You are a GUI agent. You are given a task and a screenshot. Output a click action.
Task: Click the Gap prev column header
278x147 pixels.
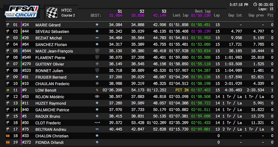point(255,15)
